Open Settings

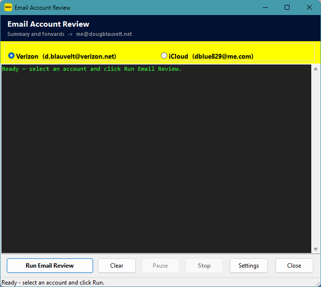click(x=249, y=266)
